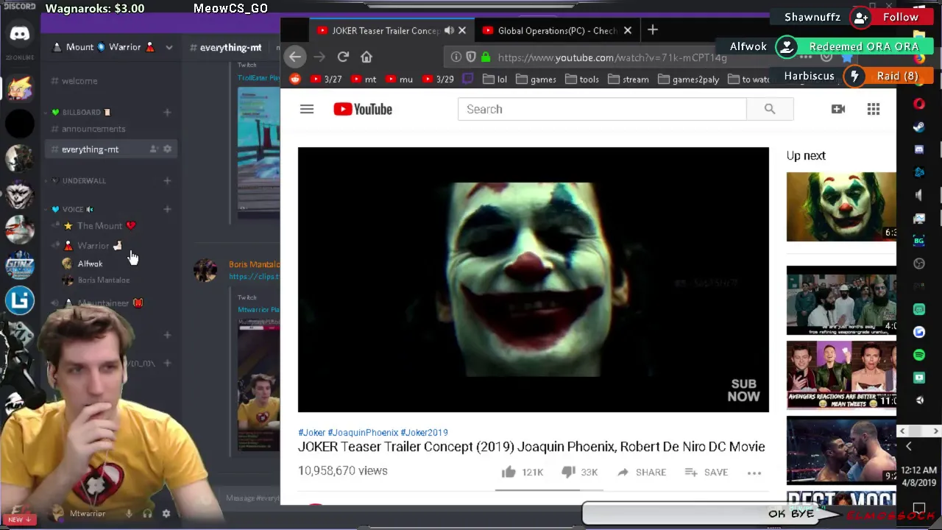This screenshot has width=942, height=530.
Task: Open Discord home via the Discord logo
Action: click(x=20, y=34)
